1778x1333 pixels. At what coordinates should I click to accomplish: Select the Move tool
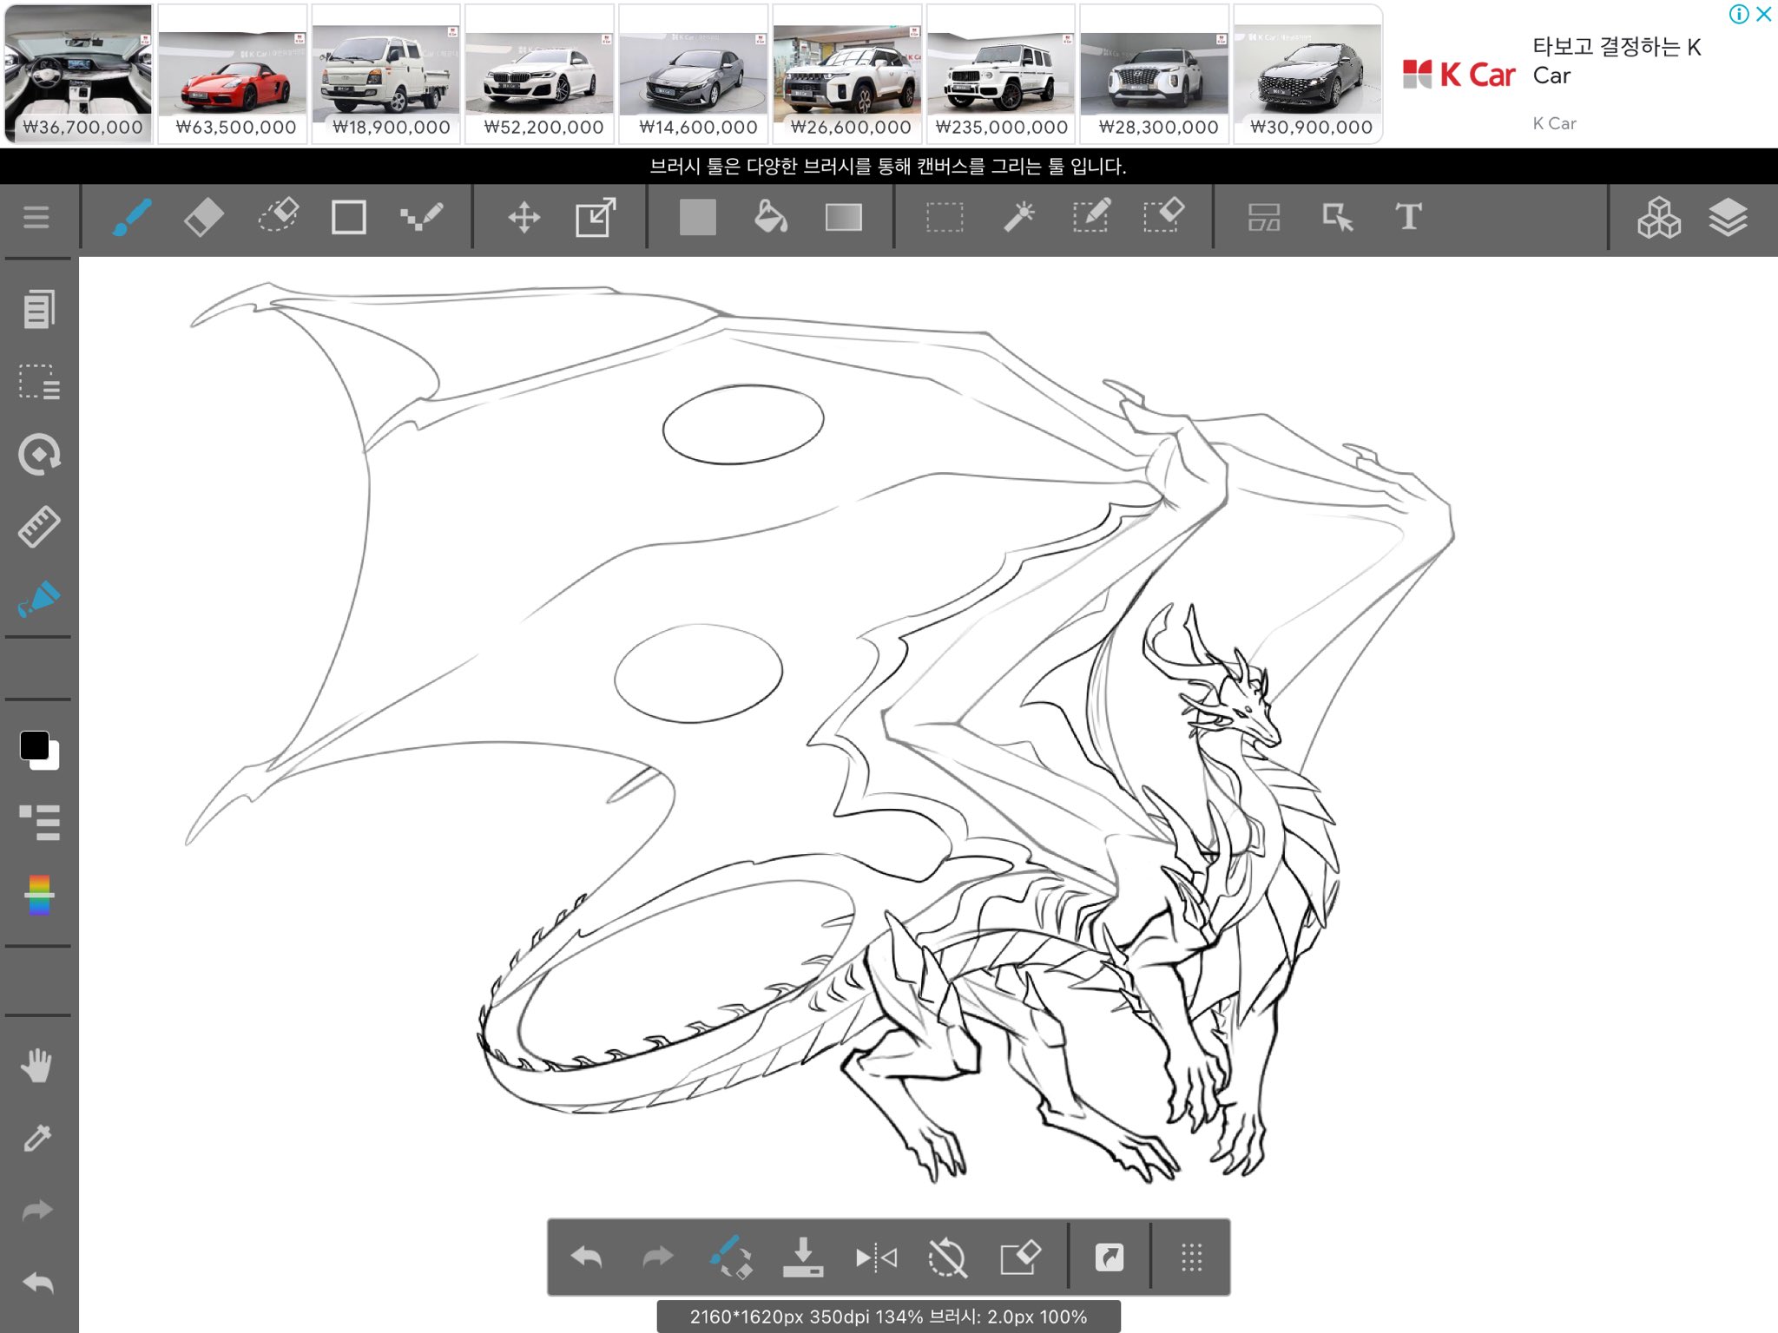(524, 217)
